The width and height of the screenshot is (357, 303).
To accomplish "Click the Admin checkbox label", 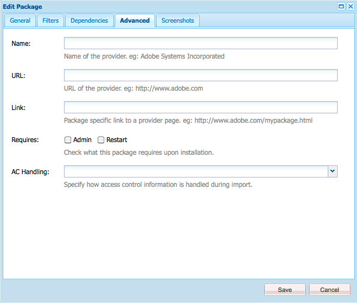I will (x=82, y=140).
